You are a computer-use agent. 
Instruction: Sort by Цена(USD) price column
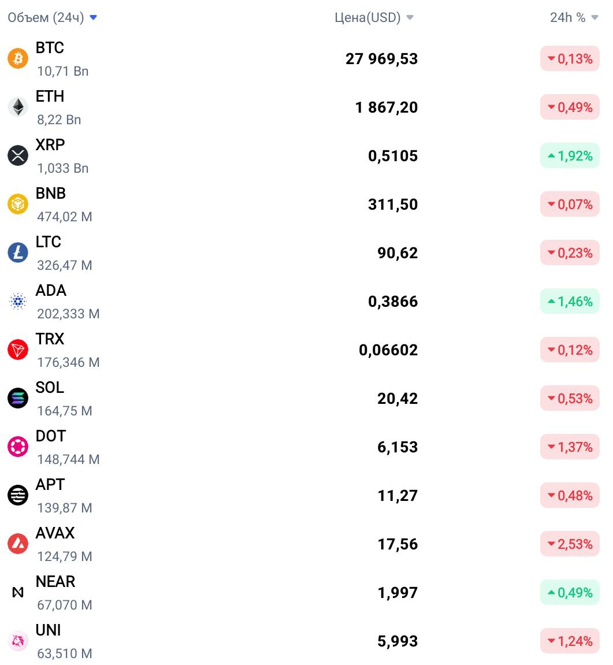point(374,17)
